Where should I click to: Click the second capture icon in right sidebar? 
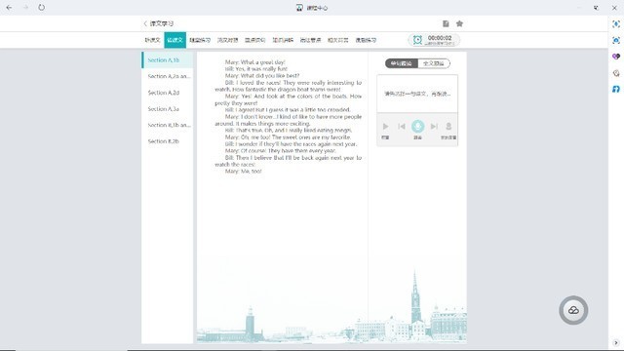tap(616, 40)
